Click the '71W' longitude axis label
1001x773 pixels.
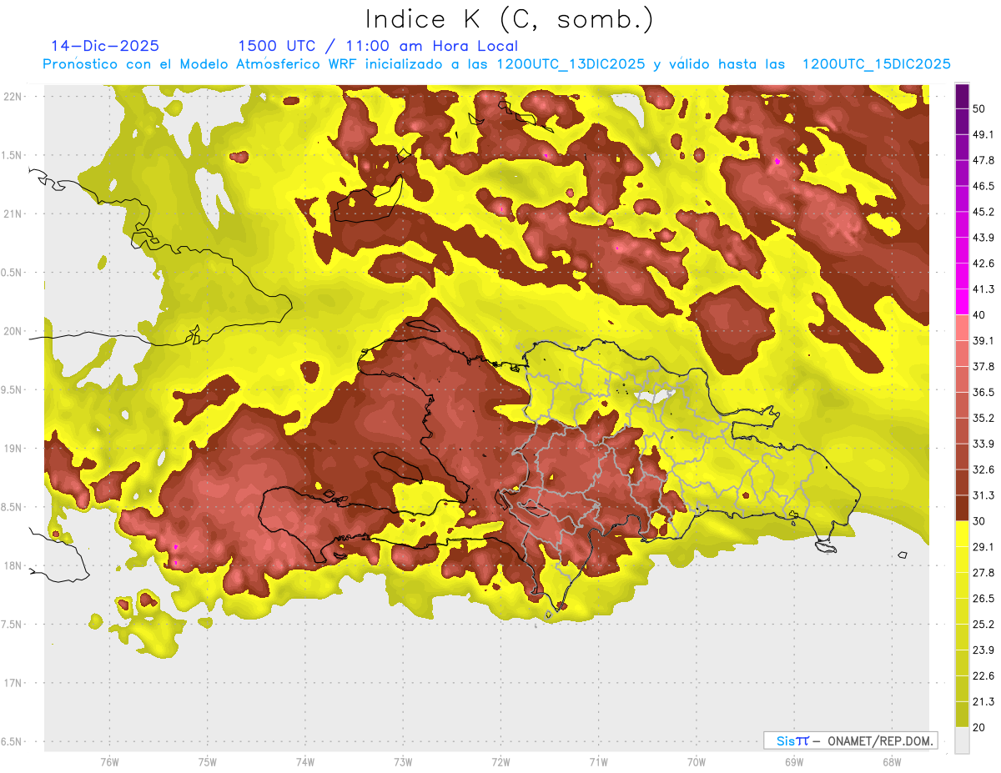pyautogui.click(x=598, y=763)
